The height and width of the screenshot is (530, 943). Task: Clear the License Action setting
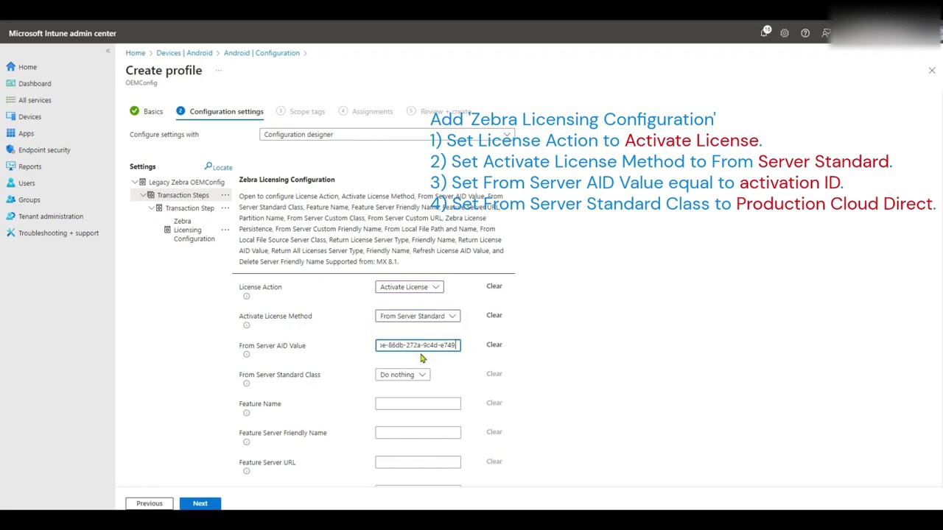pos(494,286)
